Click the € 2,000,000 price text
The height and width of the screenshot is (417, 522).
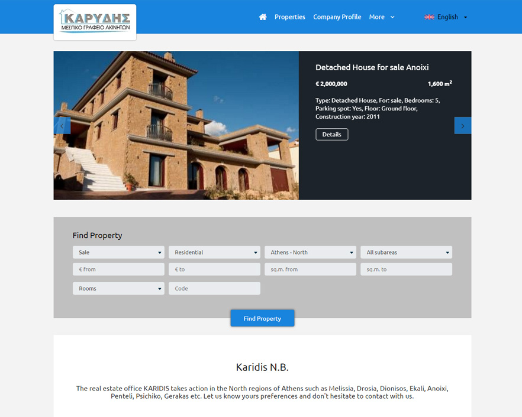331,84
